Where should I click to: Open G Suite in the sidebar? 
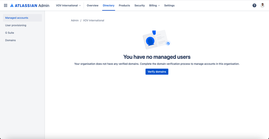pos(22,33)
